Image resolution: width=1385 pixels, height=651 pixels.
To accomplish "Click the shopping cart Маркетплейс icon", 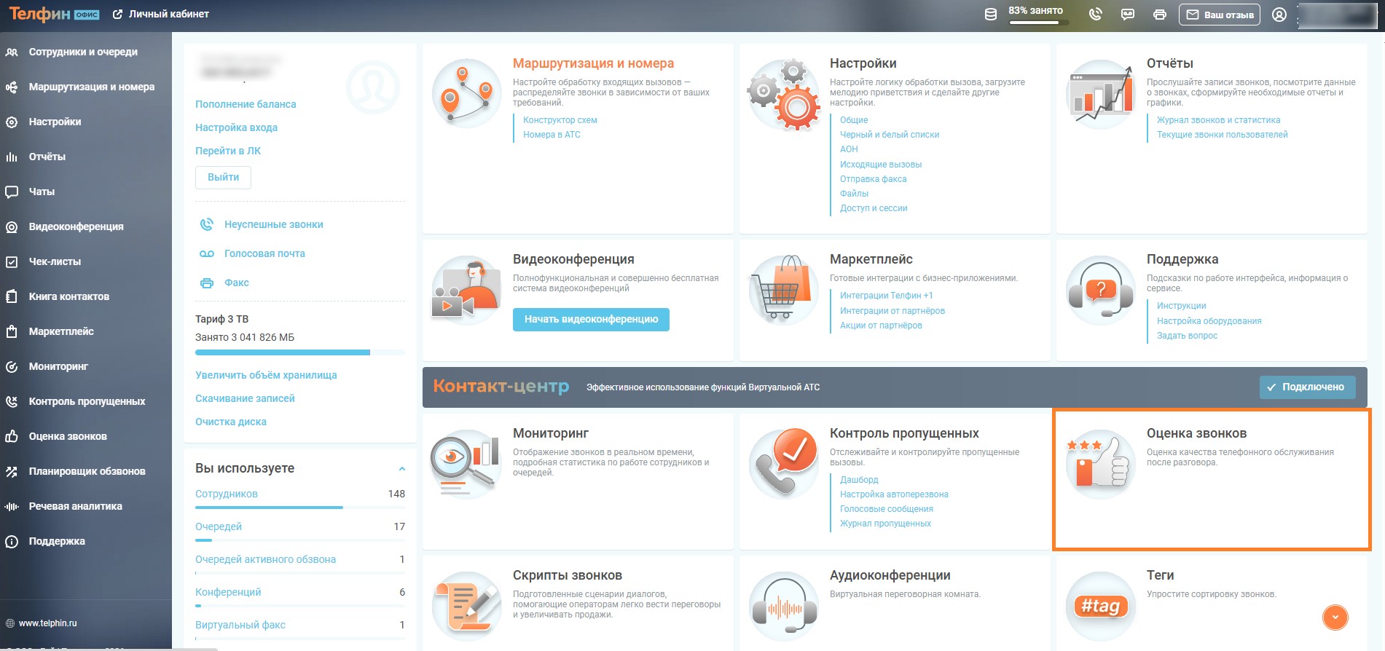I will click(x=784, y=290).
